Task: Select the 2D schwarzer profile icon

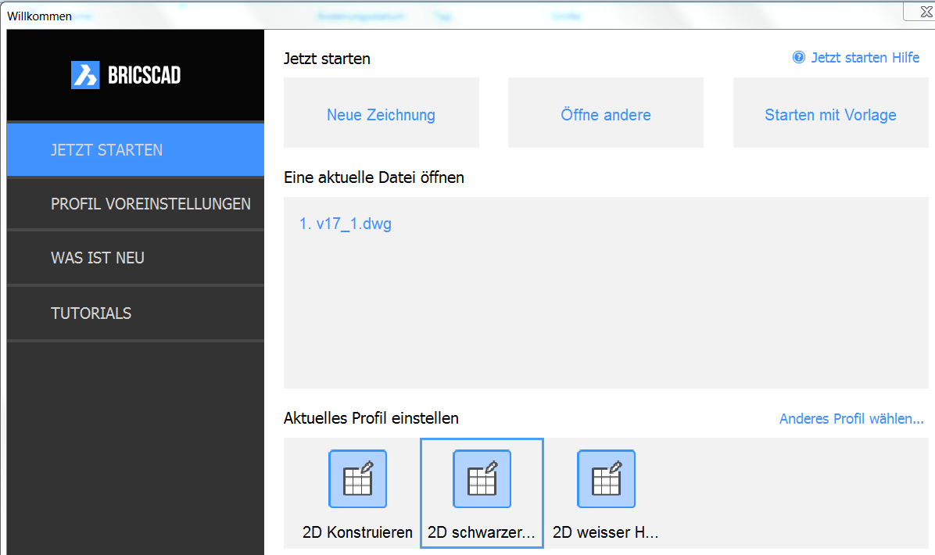Action: coord(482,478)
